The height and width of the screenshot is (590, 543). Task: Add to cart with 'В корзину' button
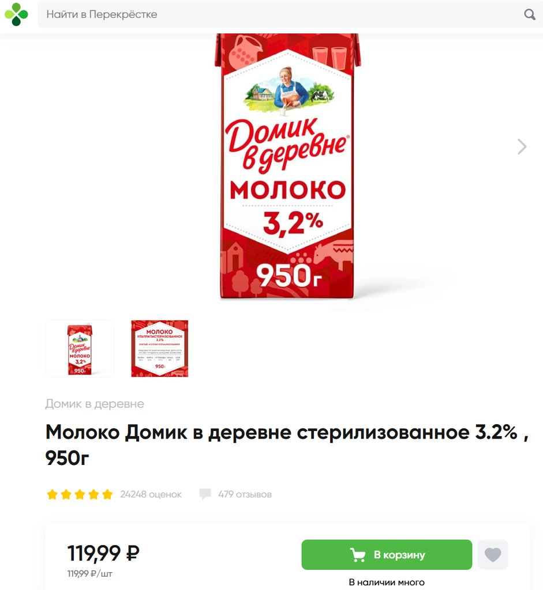click(x=387, y=555)
